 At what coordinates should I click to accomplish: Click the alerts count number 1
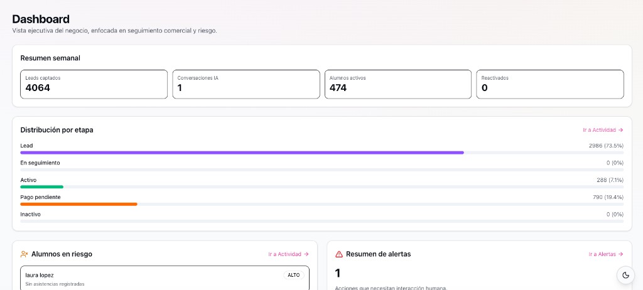click(338, 273)
